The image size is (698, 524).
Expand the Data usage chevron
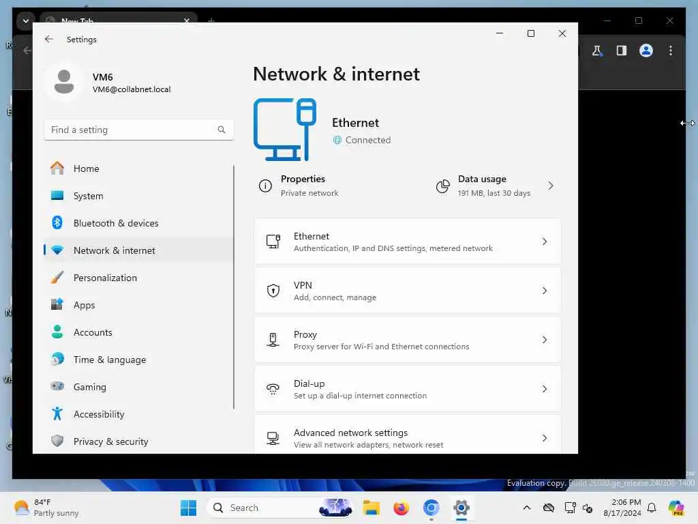[x=551, y=186]
